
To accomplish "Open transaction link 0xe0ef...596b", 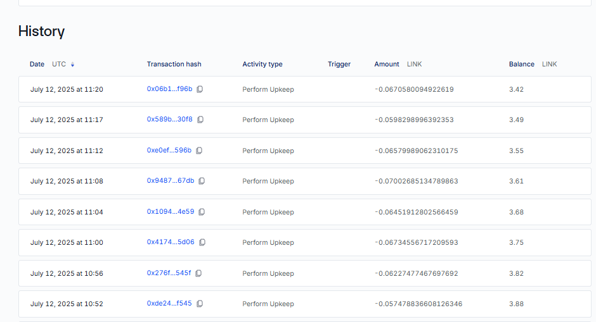I will (169, 150).
